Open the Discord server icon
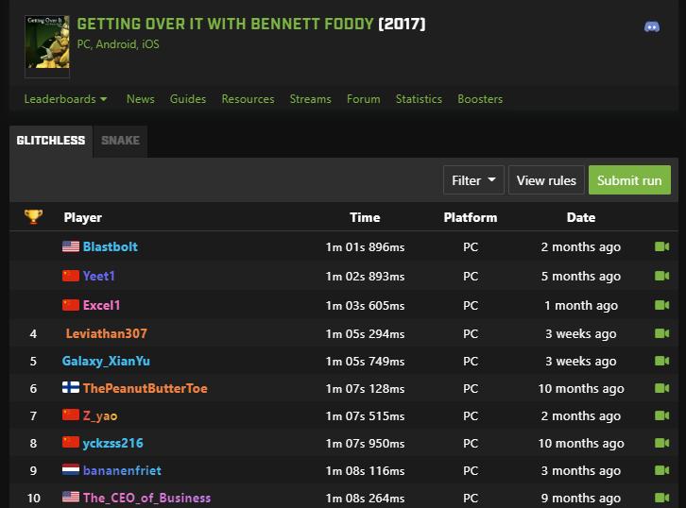Image resolution: width=686 pixels, height=508 pixels. coord(652,26)
